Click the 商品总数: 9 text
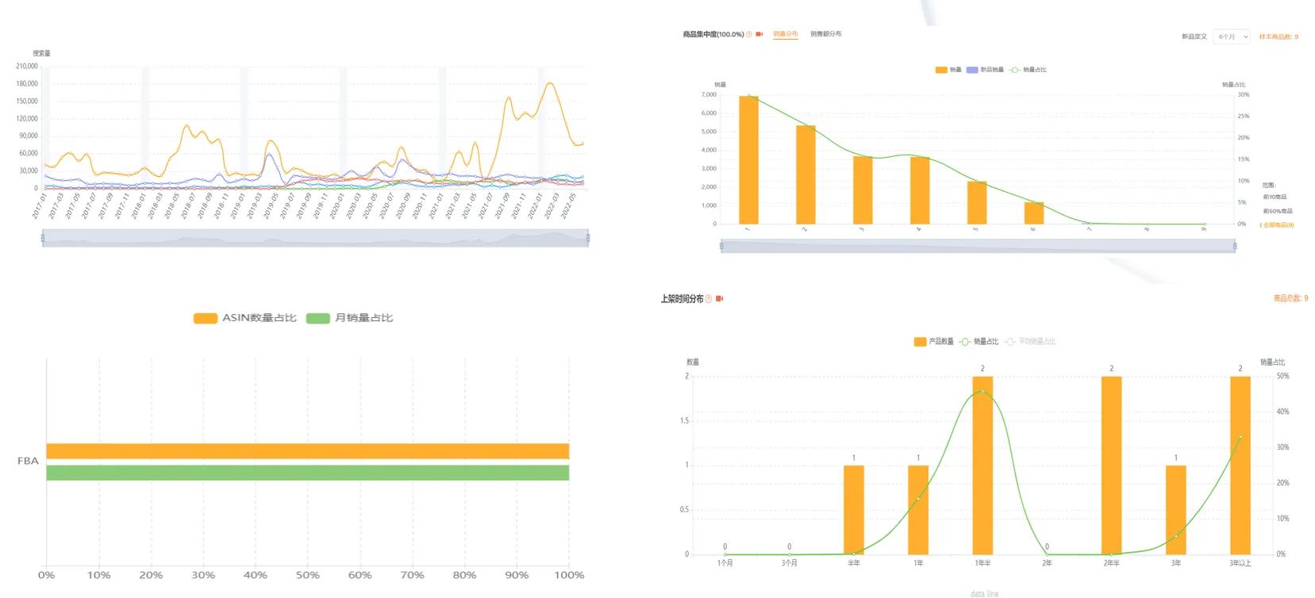1315x598 pixels. coord(1290,298)
